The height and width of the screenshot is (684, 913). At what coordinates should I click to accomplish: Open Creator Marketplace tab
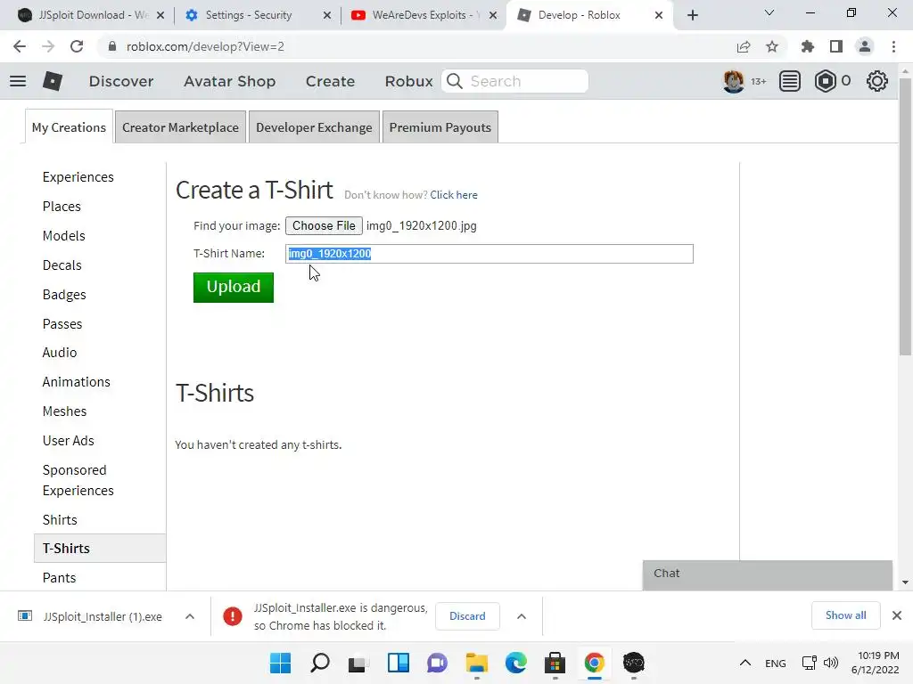(x=180, y=127)
